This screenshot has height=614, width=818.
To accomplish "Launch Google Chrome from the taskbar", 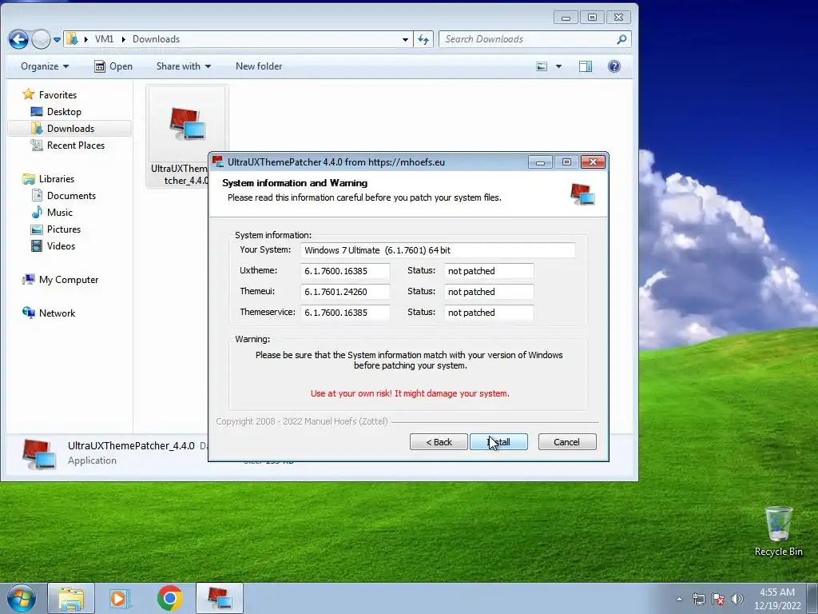I will click(x=169, y=598).
